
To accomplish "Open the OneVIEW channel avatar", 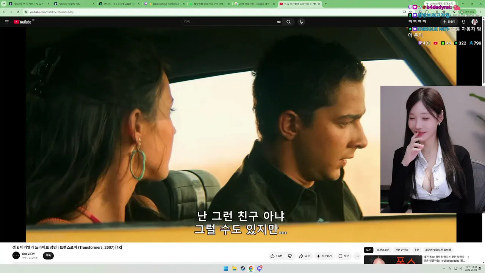I will 16,256.
